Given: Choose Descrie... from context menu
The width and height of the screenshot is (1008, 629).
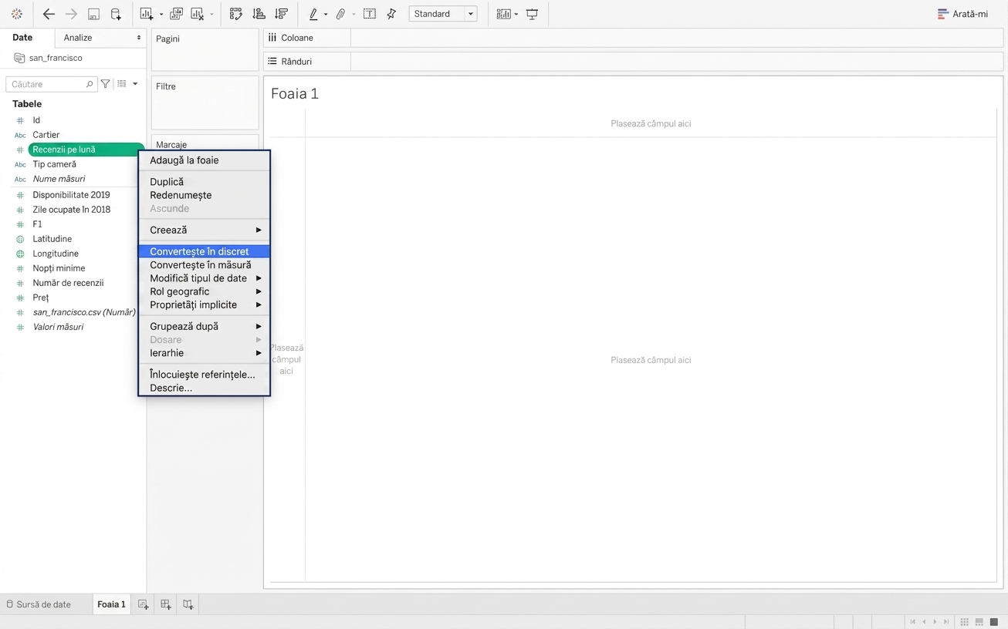Looking at the screenshot, I should [x=205, y=388].
